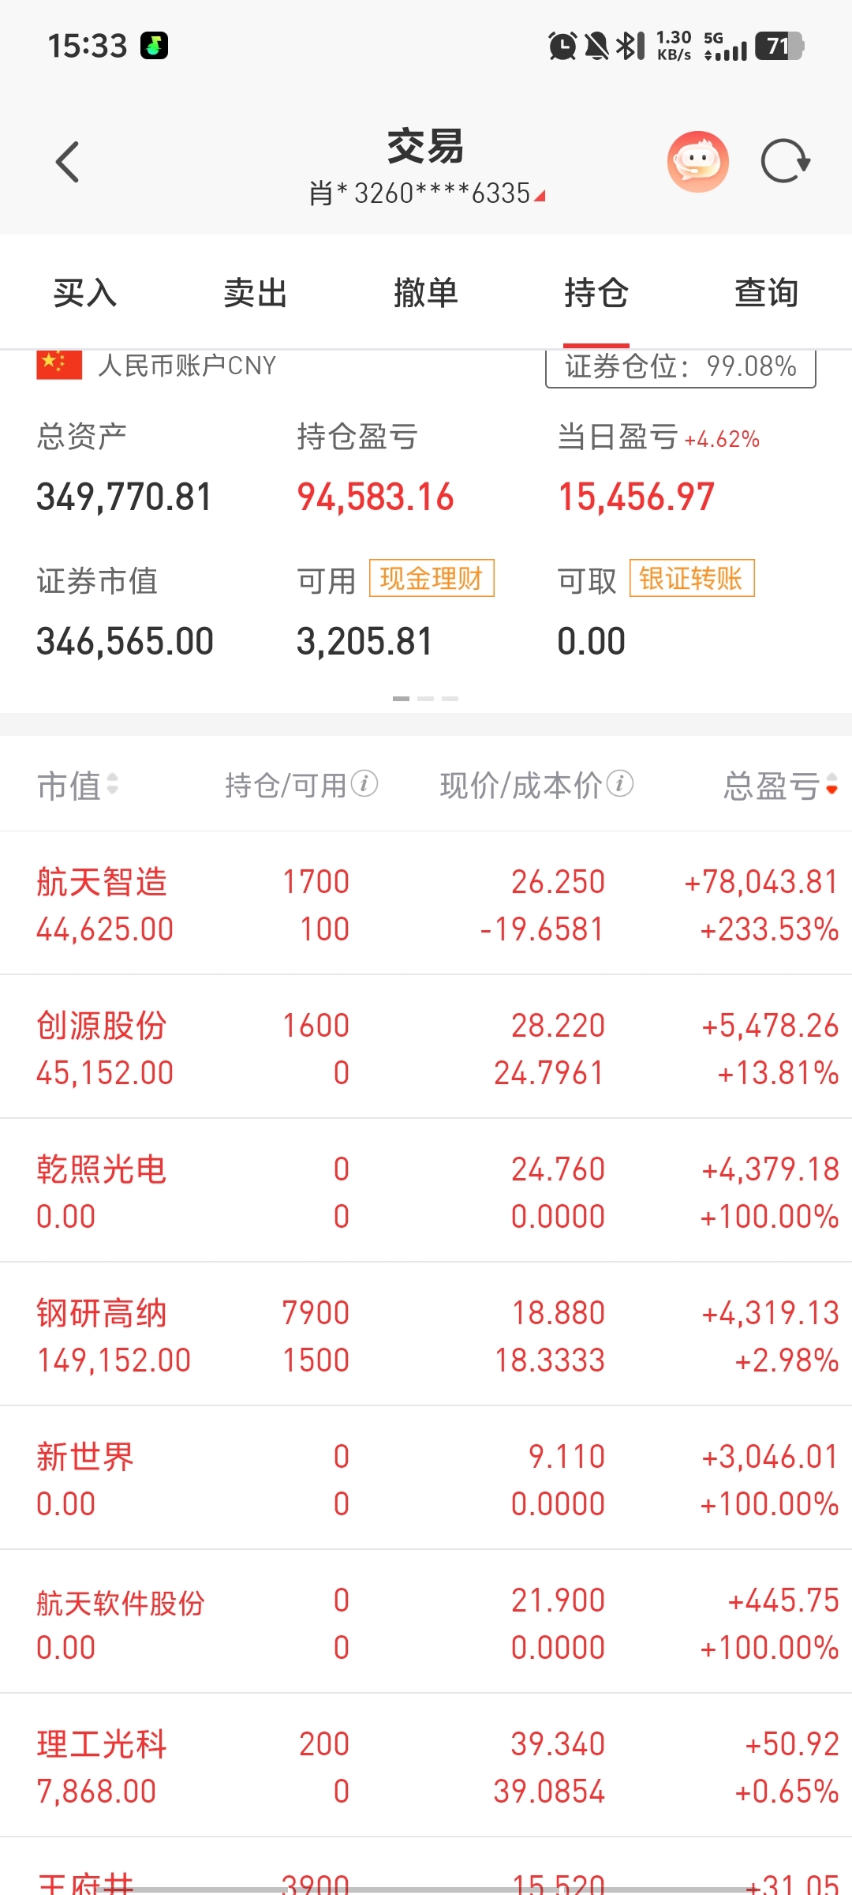This screenshot has height=1895, width=852.
Task: Tap the 现金理财 button
Action: pyautogui.click(x=432, y=578)
